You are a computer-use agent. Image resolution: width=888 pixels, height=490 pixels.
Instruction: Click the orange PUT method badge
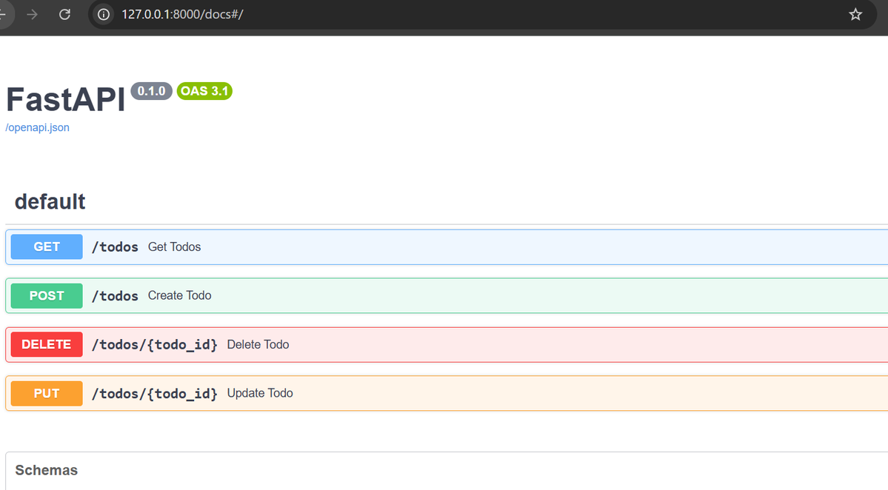[x=47, y=393]
